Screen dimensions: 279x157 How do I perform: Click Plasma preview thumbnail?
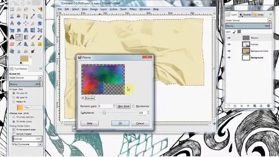103,79
